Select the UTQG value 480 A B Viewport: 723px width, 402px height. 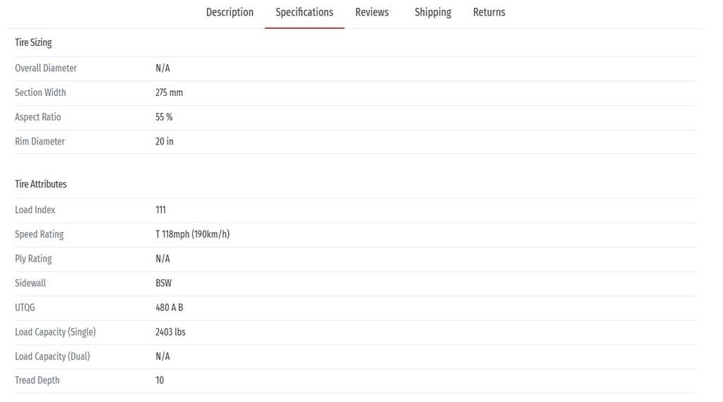tap(169, 307)
